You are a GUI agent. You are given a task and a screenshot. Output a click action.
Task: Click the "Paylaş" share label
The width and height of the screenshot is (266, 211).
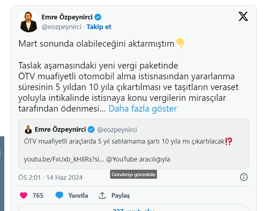120,196
